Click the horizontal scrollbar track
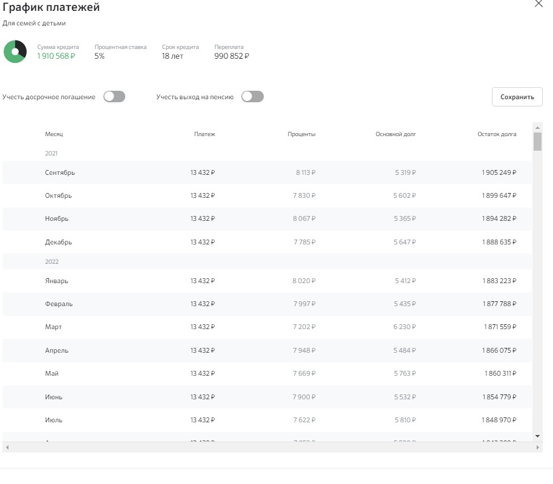Viewport: 553px width, 484px height. [272, 447]
